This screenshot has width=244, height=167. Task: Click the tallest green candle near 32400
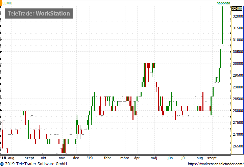coord(222,25)
